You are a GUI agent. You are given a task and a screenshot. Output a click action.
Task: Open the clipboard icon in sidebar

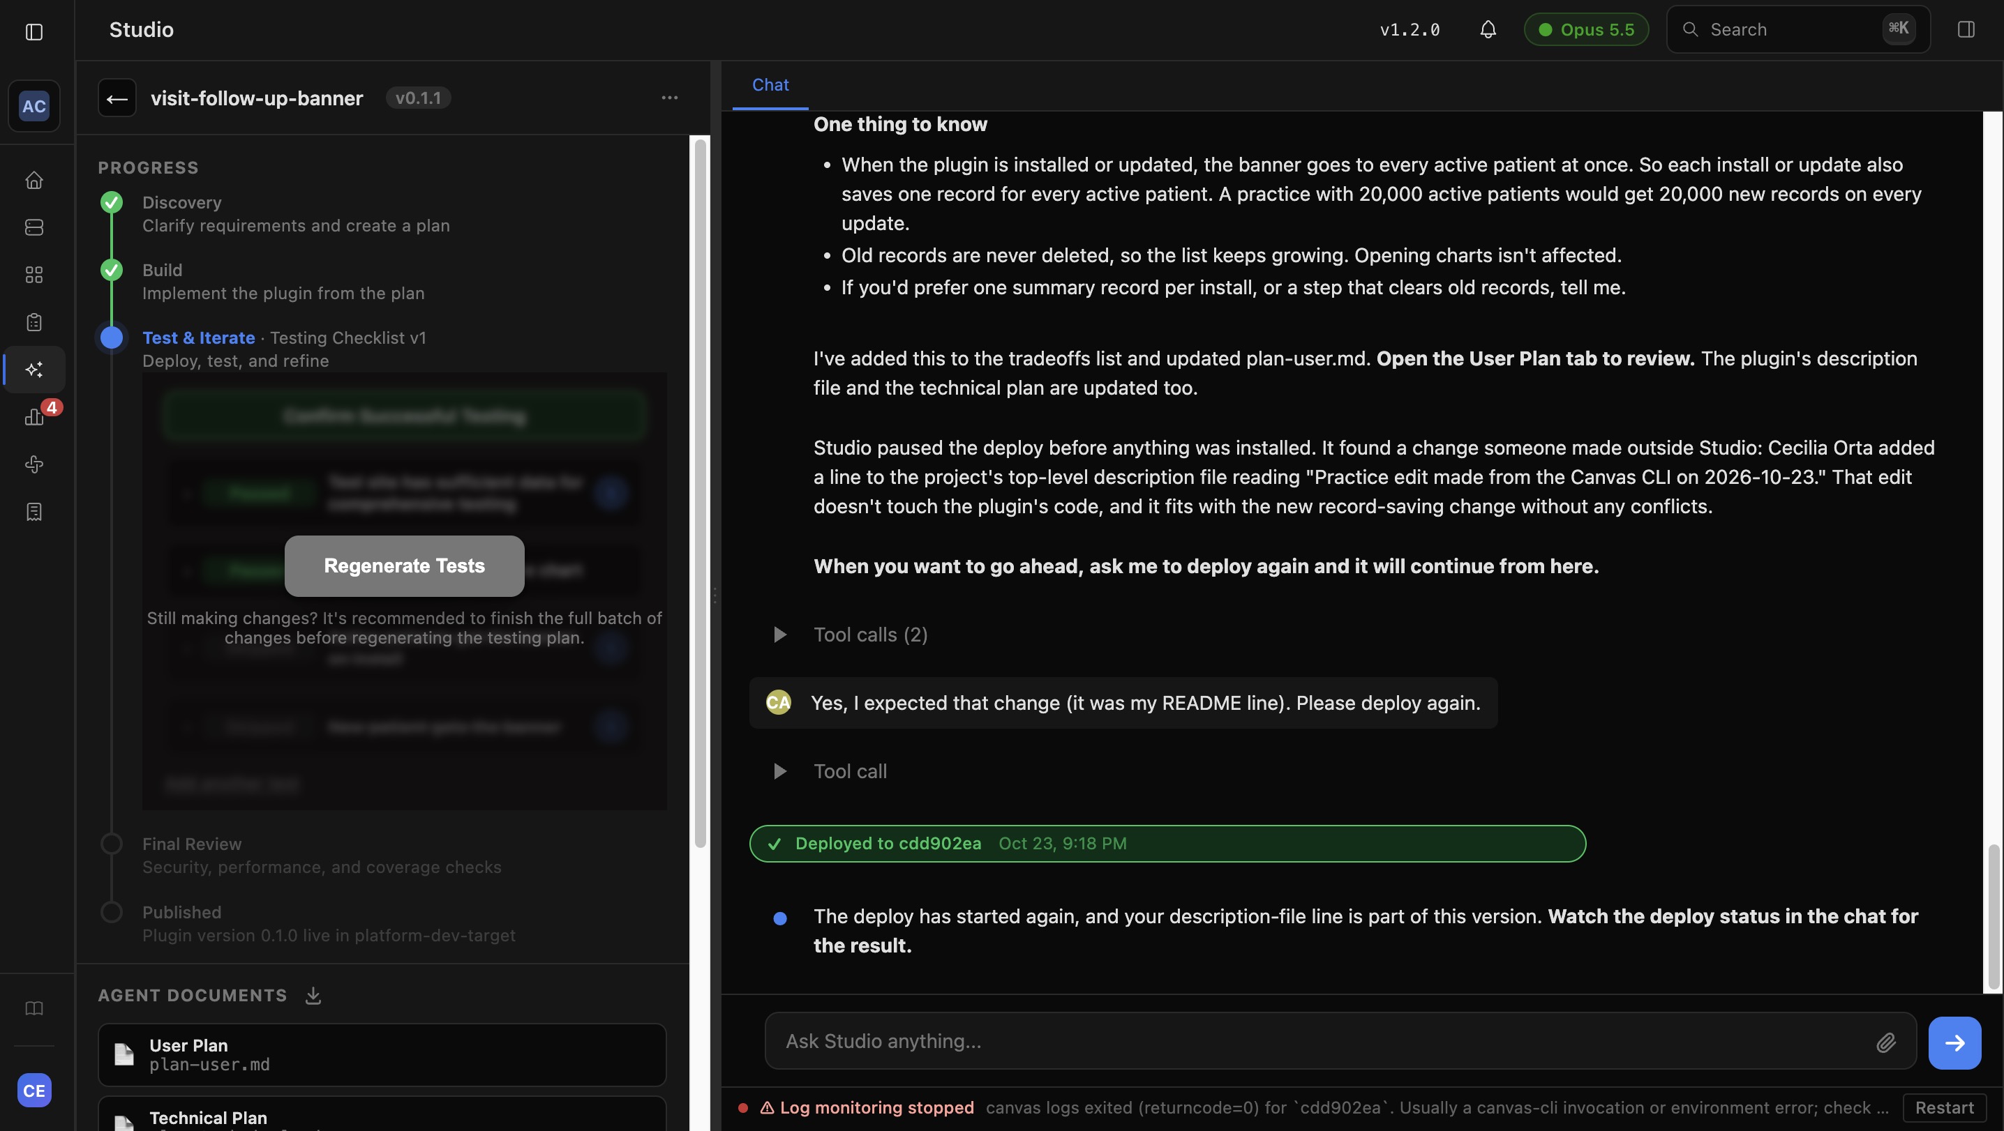point(33,322)
